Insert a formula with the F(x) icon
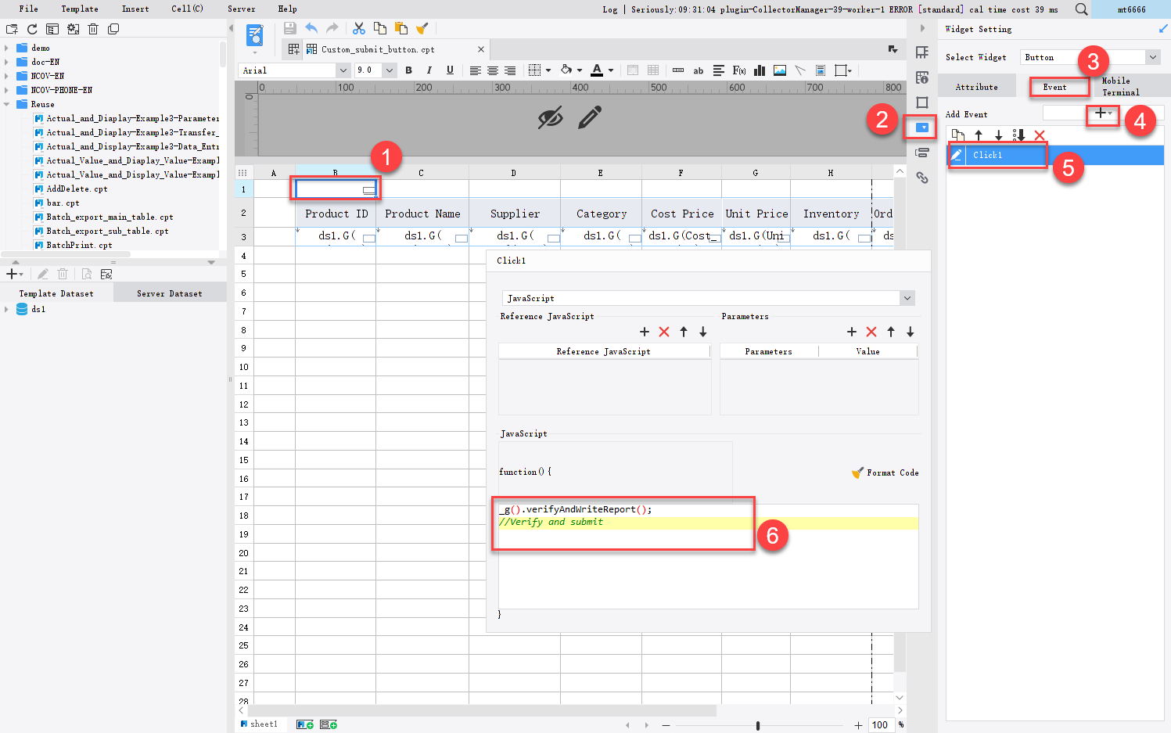The image size is (1171, 733). click(738, 70)
